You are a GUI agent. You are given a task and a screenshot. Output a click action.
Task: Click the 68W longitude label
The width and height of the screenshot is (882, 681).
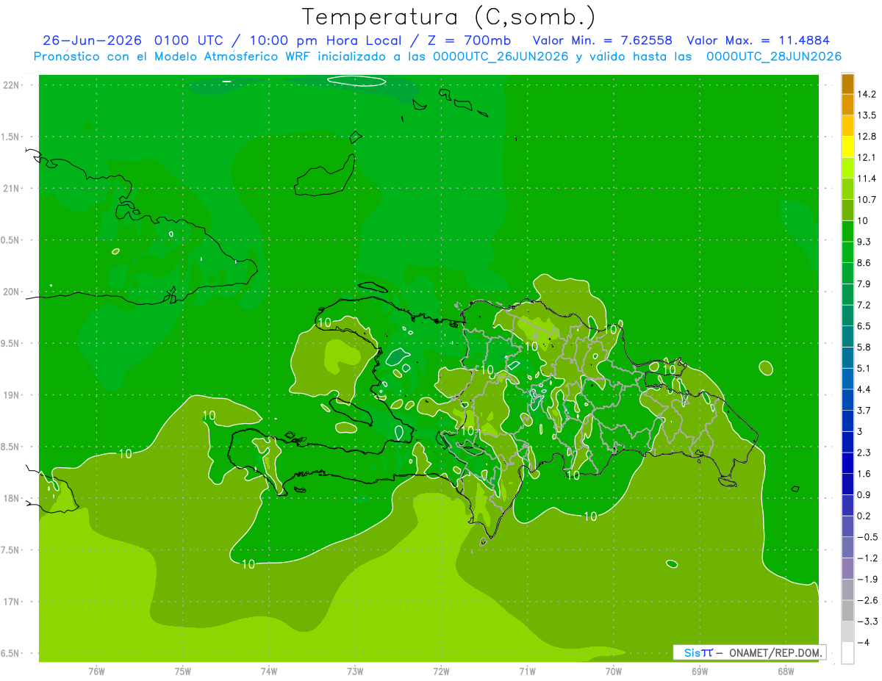786,671
